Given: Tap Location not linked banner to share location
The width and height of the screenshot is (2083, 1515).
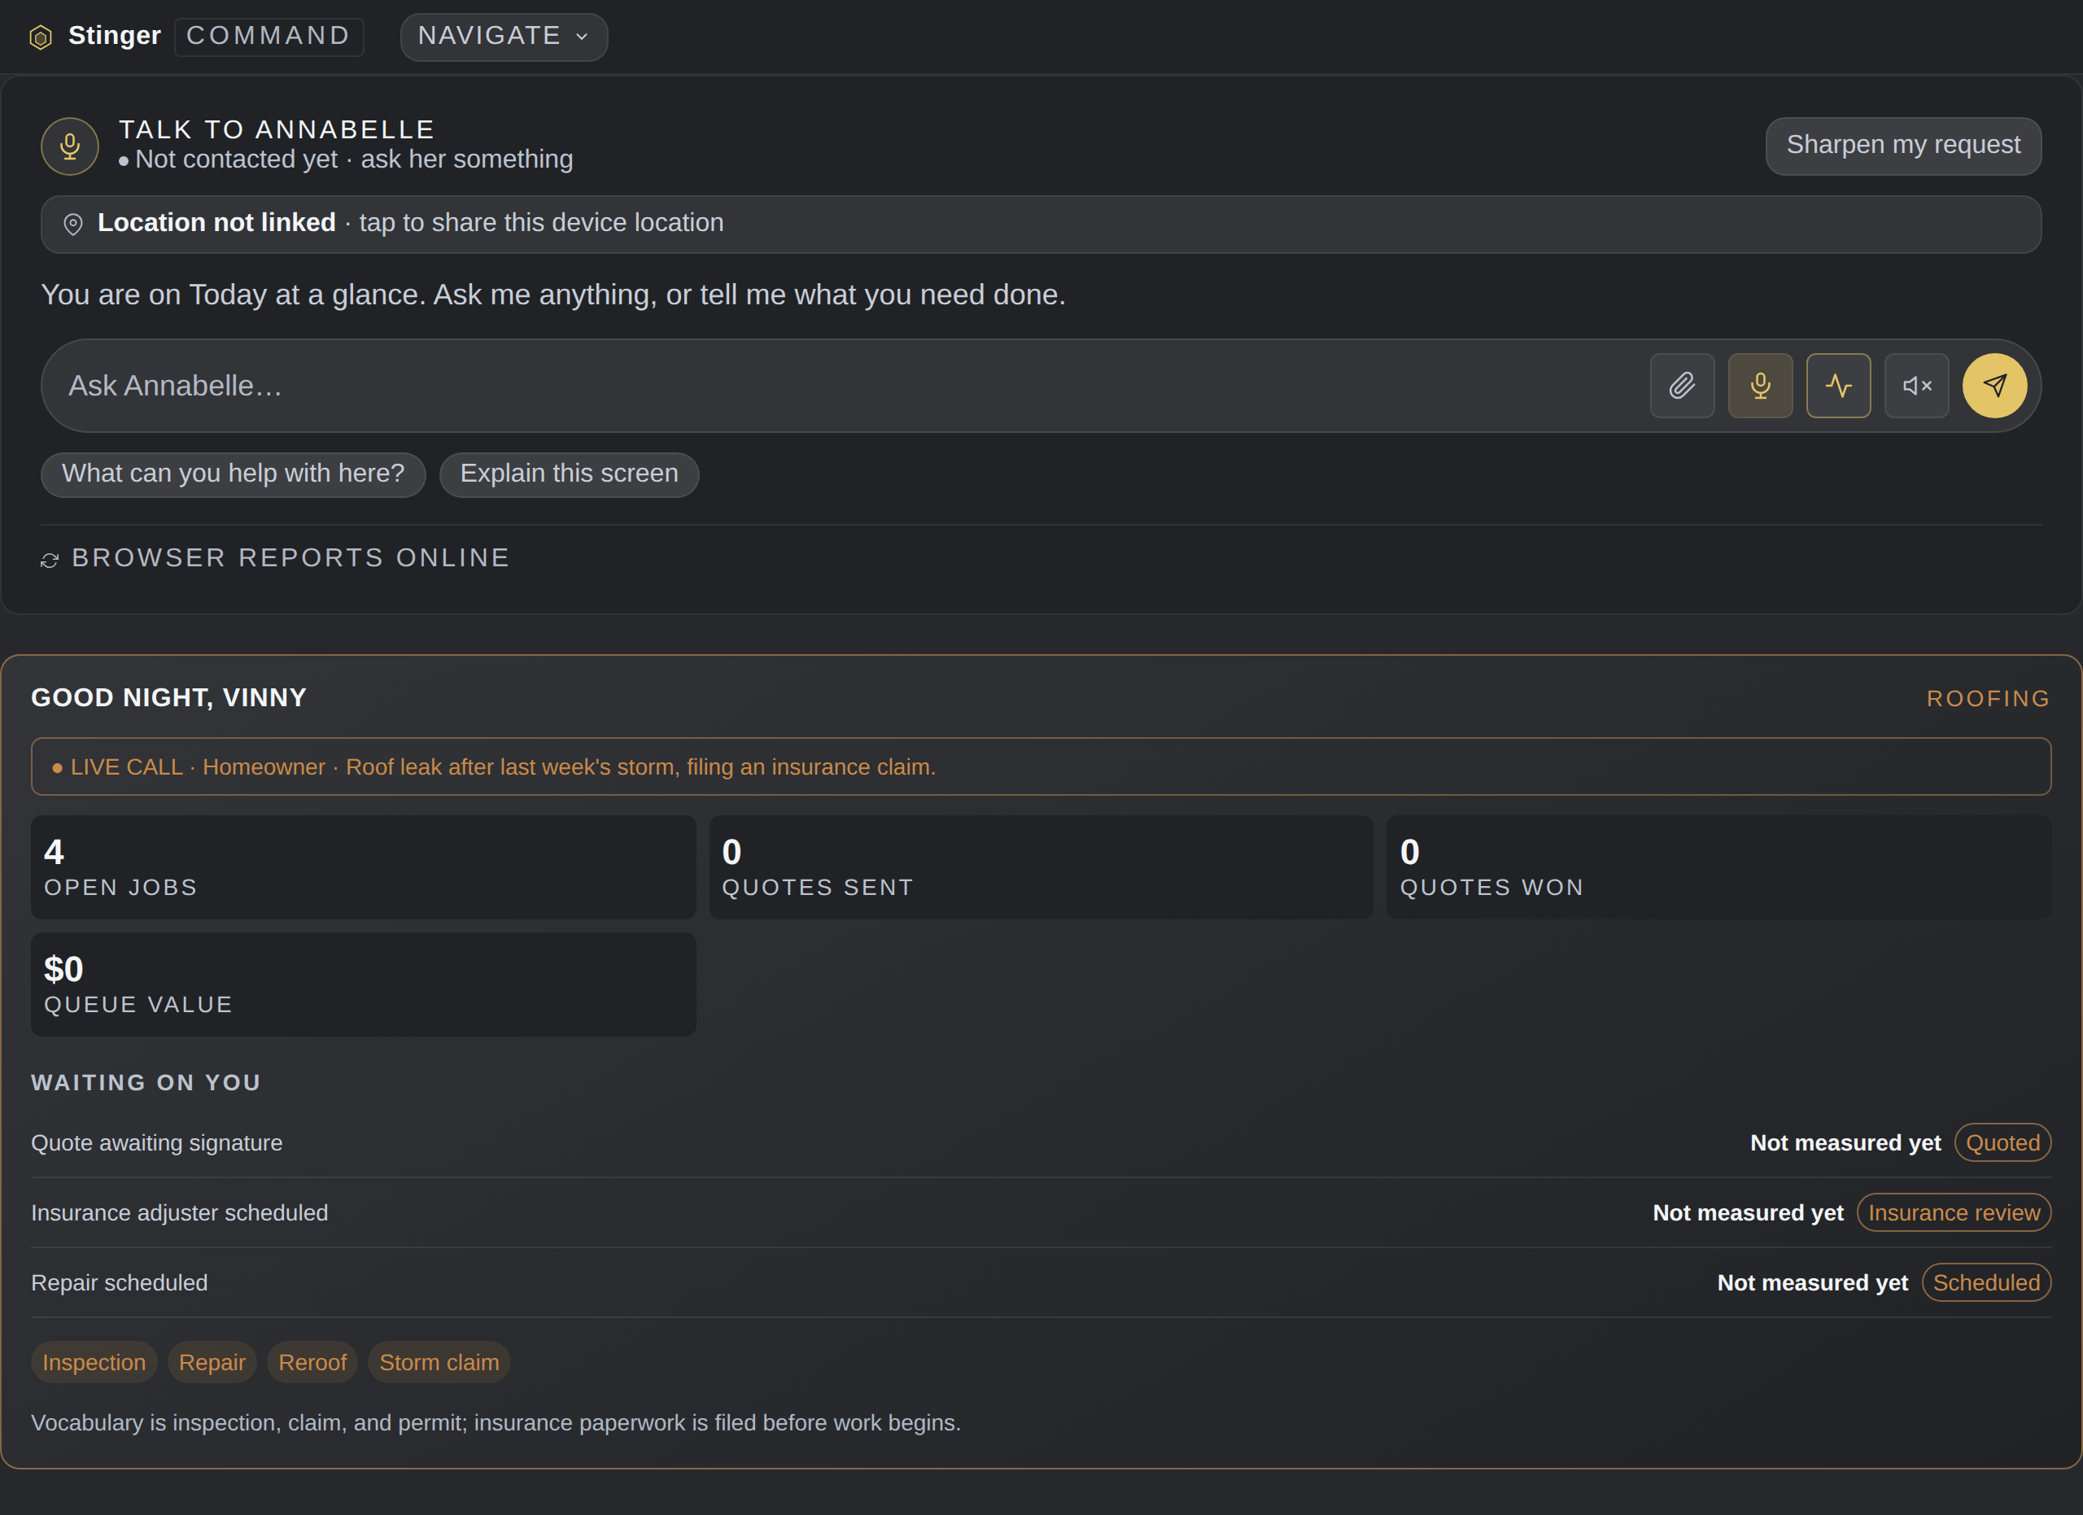Looking at the screenshot, I should [1041, 224].
